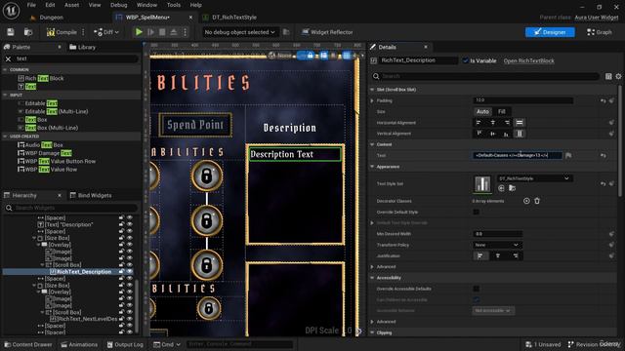The height and width of the screenshot is (351, 625).
Task: Open the Bind Widgets tab
Action: pos(91,195)
